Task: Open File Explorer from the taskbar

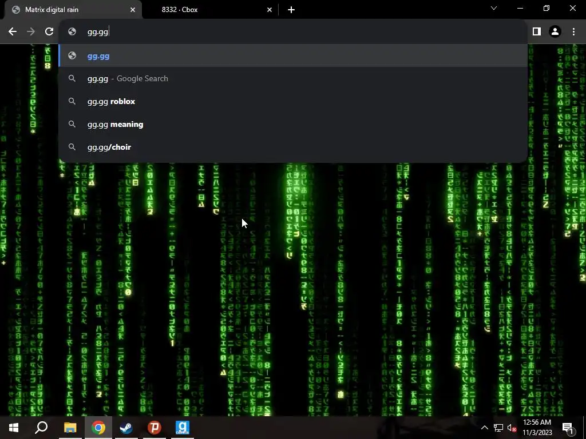Action: coord(70,428)
